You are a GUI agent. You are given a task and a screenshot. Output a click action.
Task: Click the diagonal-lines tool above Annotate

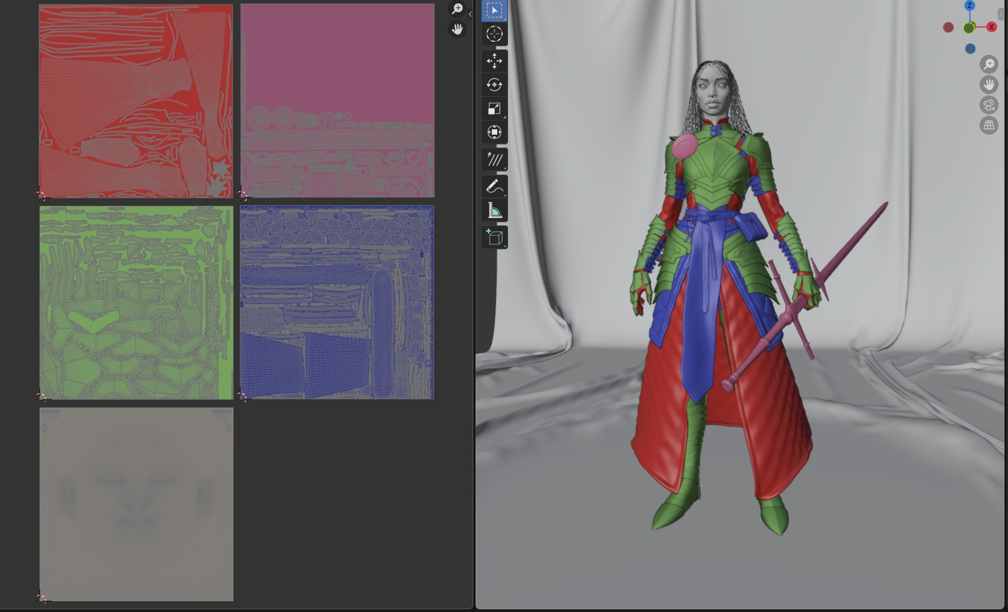click(x=495, y=160)
